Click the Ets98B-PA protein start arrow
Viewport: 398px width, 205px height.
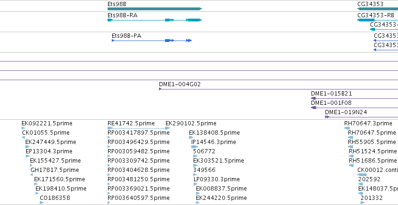point(113,41)
